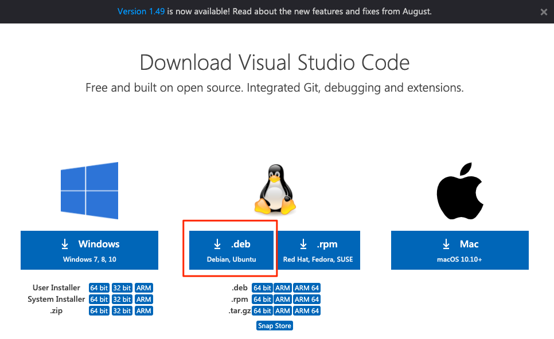Click the 'System Installer' row label
554x339 pixels.
point(56,299)
